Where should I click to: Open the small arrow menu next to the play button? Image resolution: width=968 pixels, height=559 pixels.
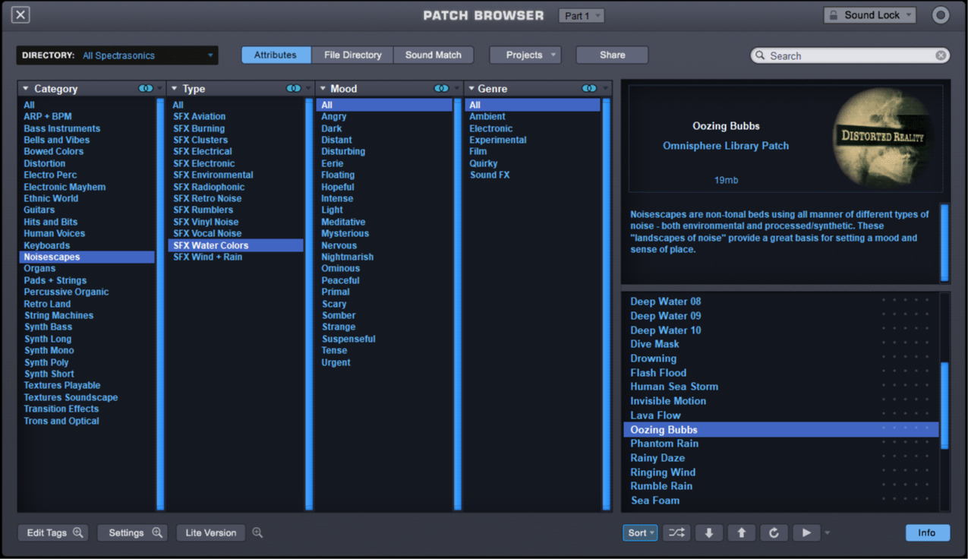tap(828, 533)
